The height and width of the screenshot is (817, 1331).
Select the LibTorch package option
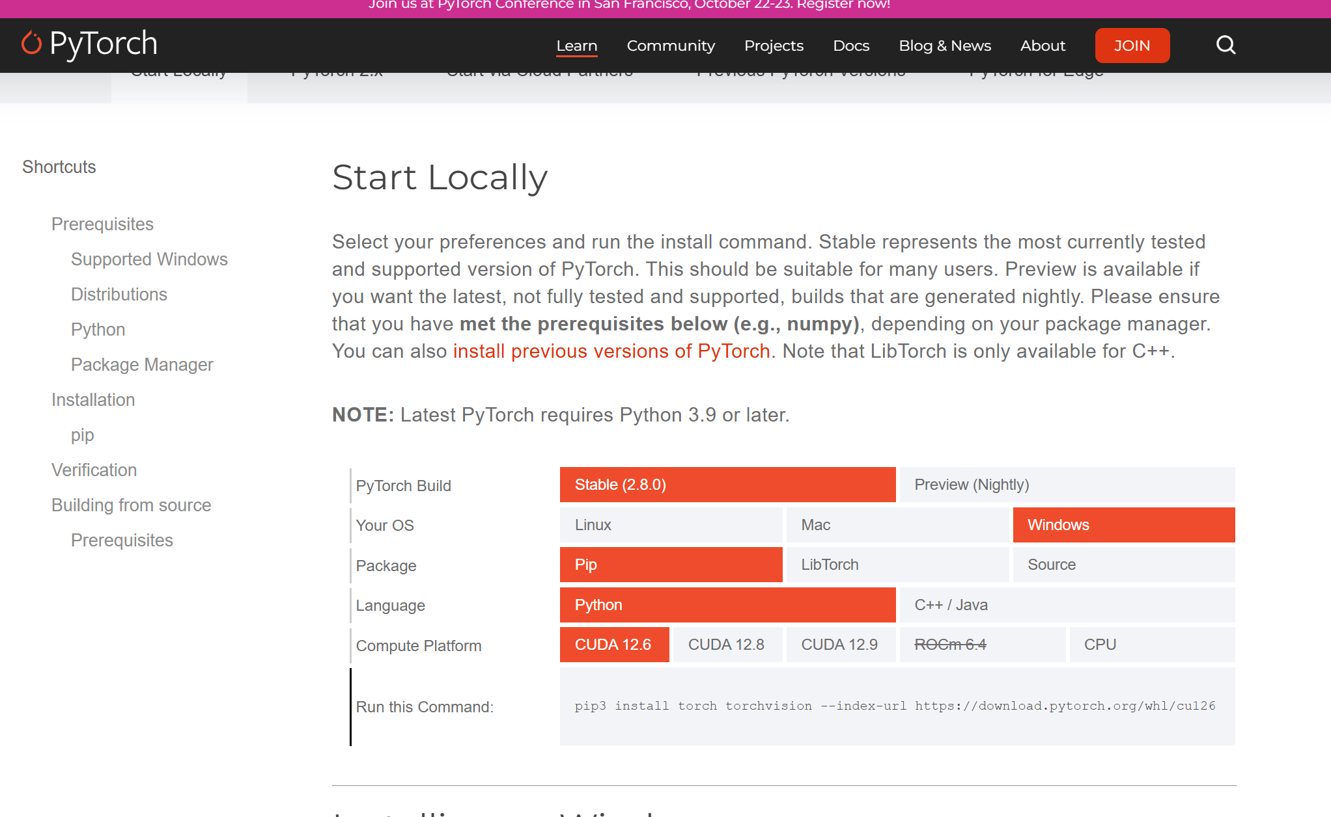(x=897, y=565)
